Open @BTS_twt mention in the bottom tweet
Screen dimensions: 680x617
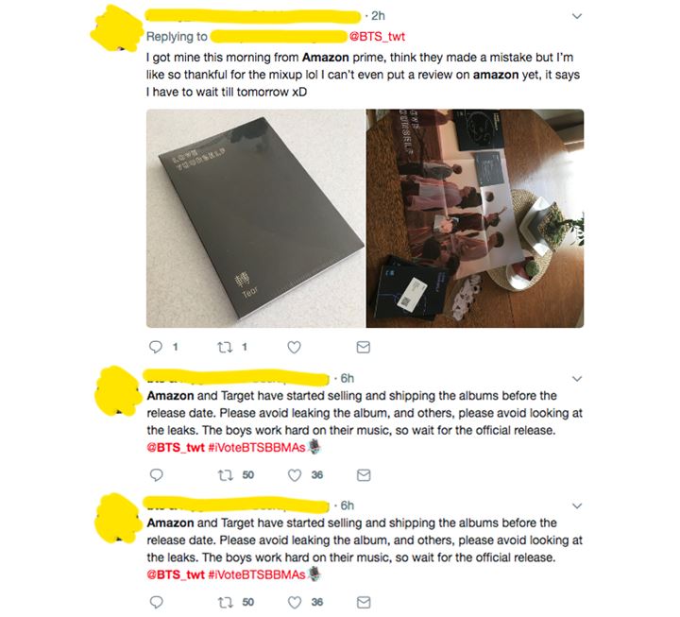[176, 574]
